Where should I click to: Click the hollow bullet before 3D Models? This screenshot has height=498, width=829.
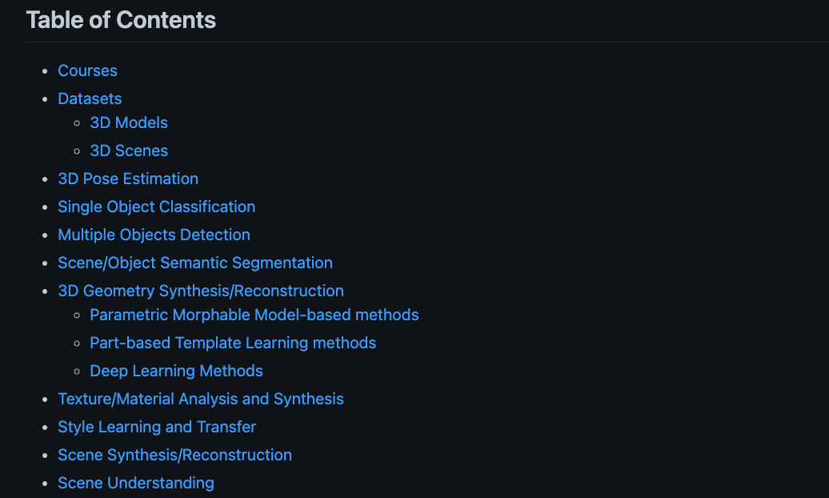pyautogui.click(x=77, y=123)
